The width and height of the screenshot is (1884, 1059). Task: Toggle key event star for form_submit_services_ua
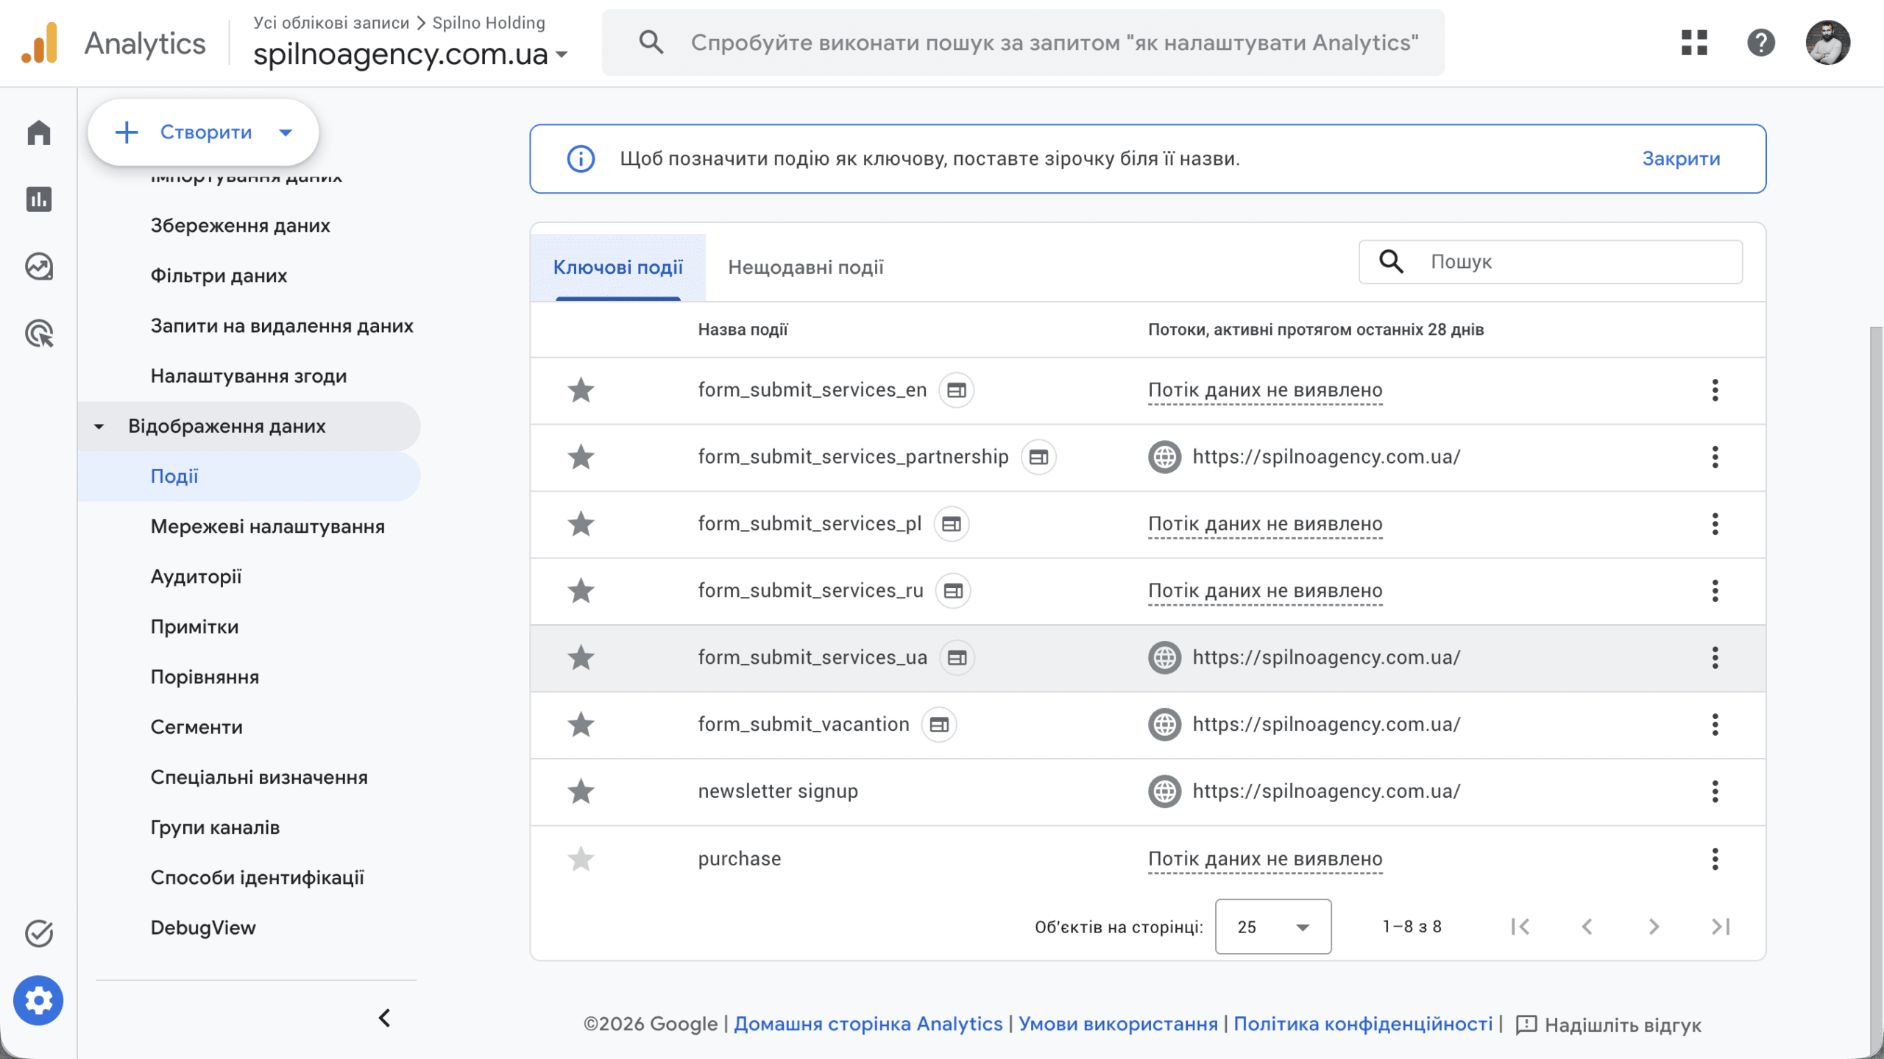(x=581, y=658)
